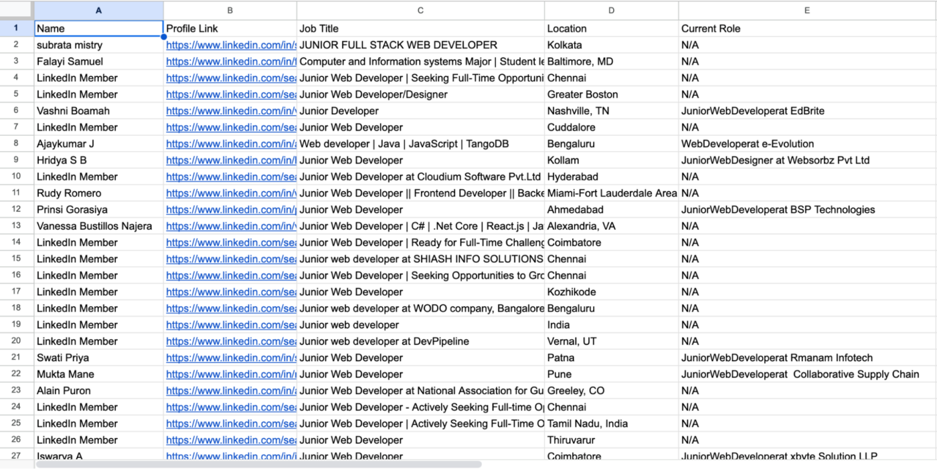Click 'WebDeveloperat e-Evolution' current role cell
The width and height of the screenshot is (937, 469).
808,143
